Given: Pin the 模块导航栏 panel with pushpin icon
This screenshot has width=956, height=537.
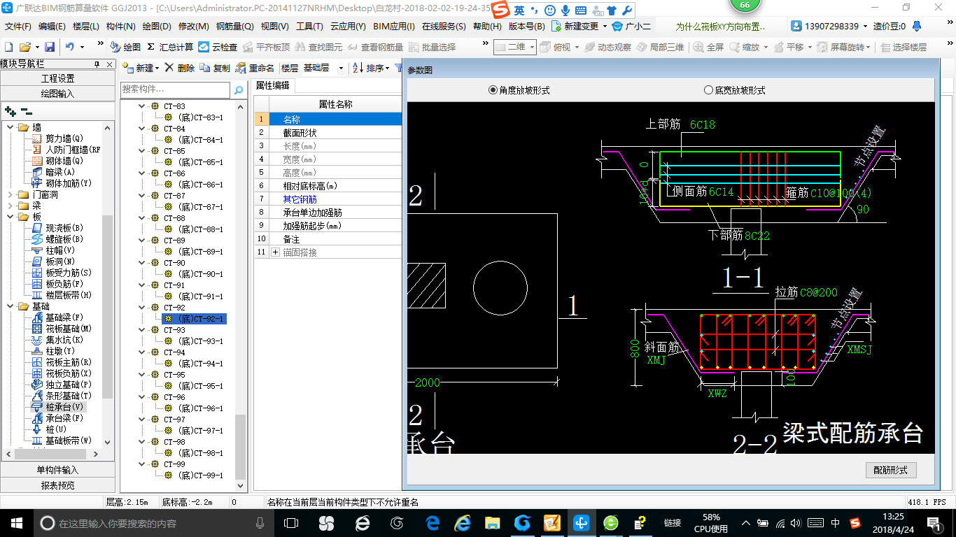Looking at the screenshot, I should click(97, 64).
